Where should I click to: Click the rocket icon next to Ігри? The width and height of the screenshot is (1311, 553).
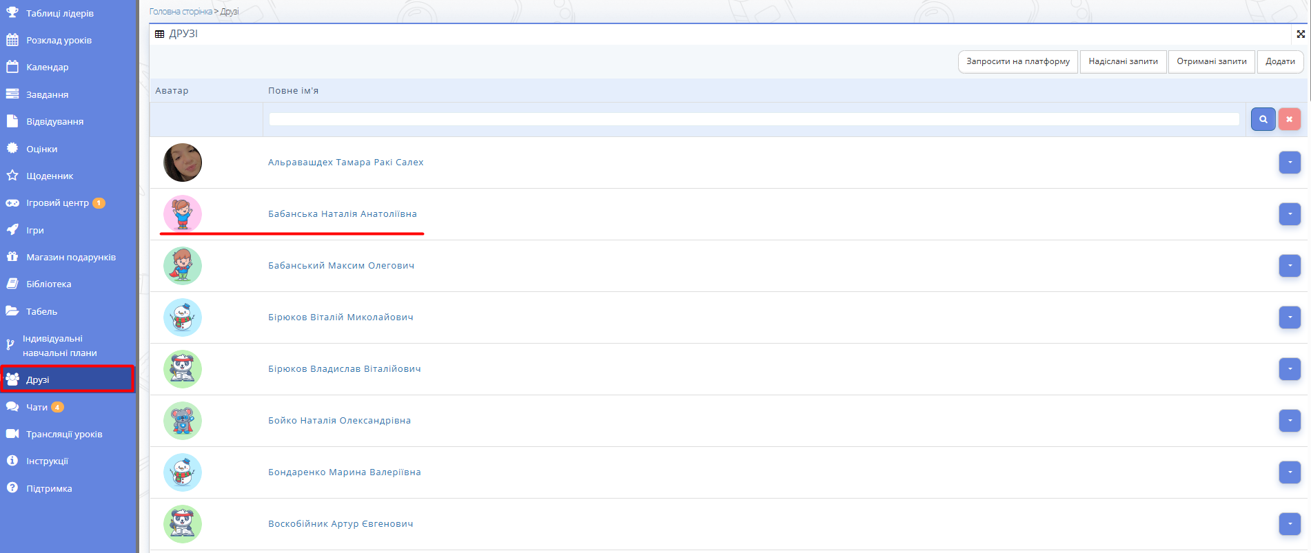(12, 230)
